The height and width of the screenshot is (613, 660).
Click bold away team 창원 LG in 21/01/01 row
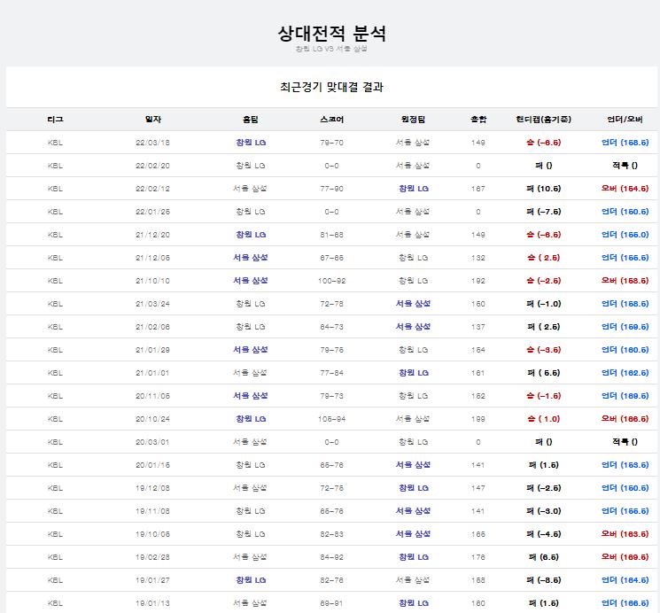[414, 373]
